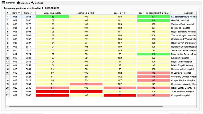
Task: Sort by the Screening quality column header
Action: 52,13
